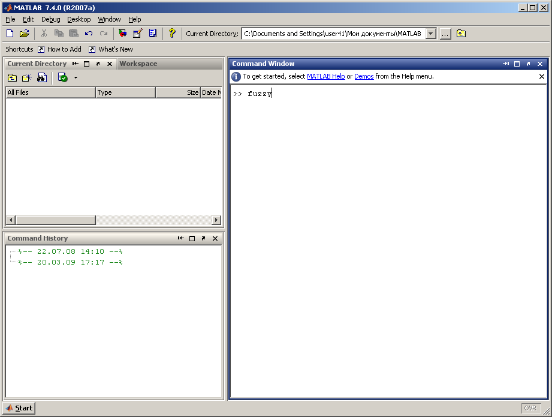
Task: Maximize the Command History panel
Action: point(192,239)
